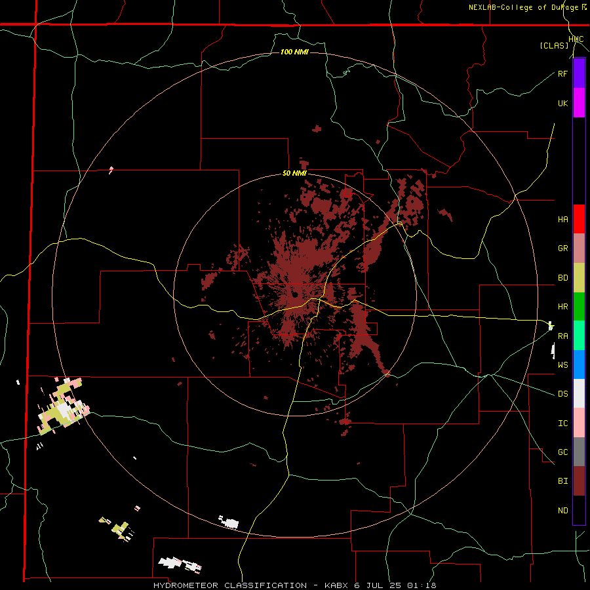
Task: Click the BD legend label
Action: [x=563, y=278]
